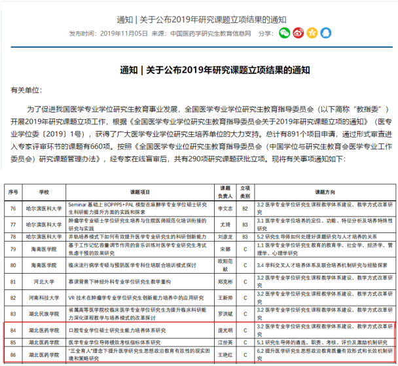Viewport: 398px width, 366px height.
Task: Click project leader 王新帅 cell
Action: coord(225,298)
